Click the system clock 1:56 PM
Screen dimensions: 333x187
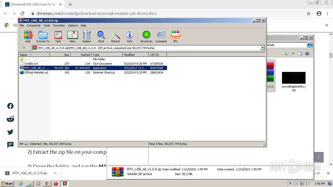319,184
